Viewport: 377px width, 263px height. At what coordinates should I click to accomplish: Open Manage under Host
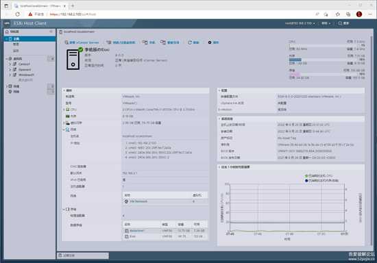tap(16, 45)
